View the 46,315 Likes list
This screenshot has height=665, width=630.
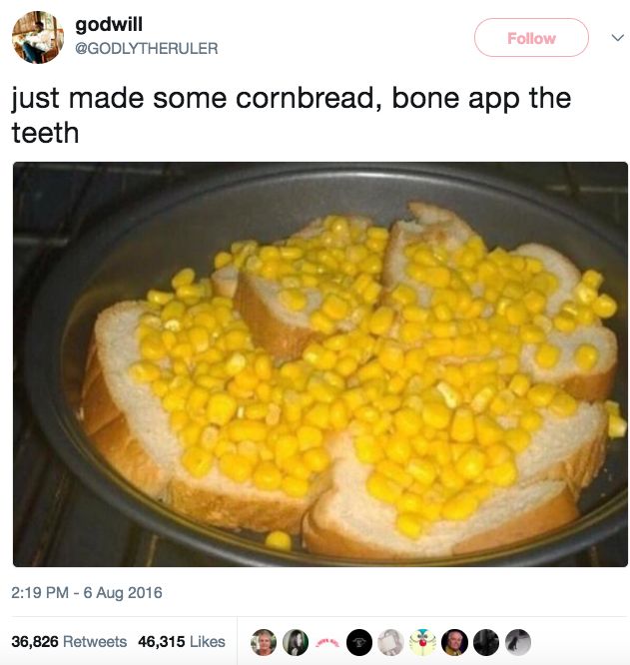pos(182,641)
